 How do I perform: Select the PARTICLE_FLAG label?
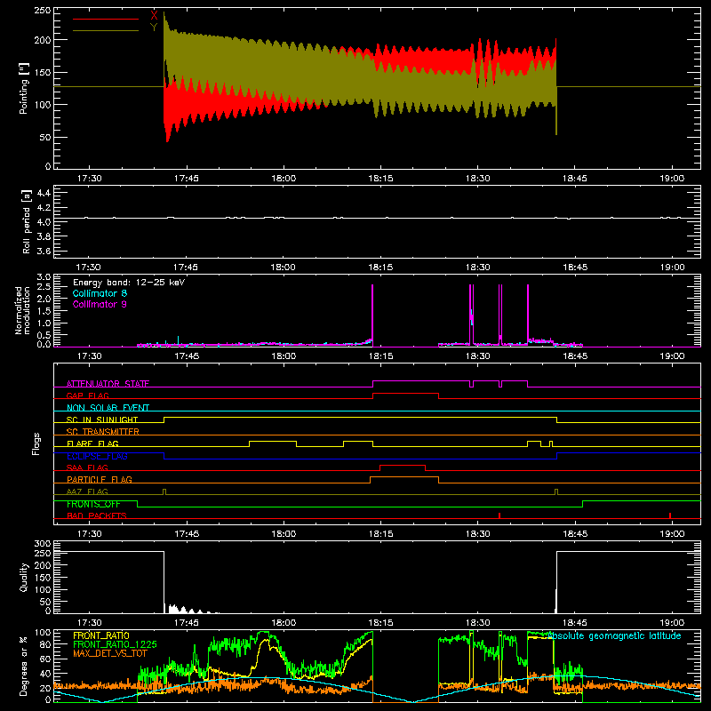pos(100,479)
